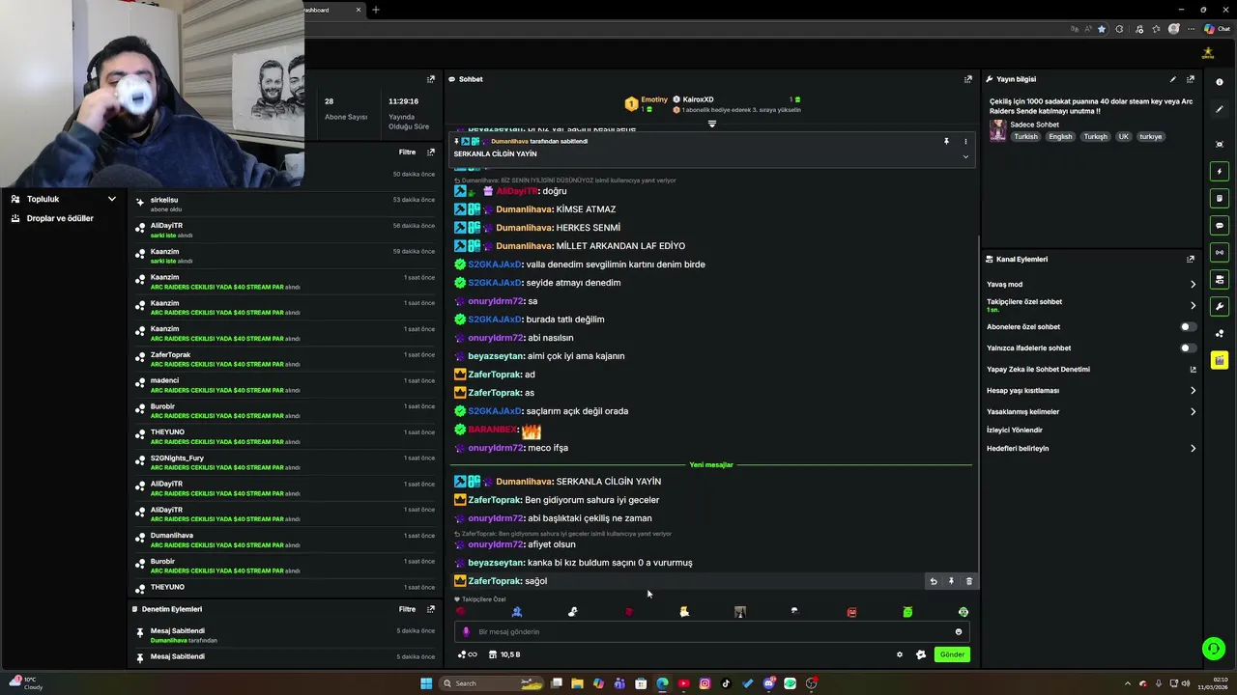The height and width of the screenshot is (695, 1237).
Task: Click the Sadece Sohbet category thumbnail
Action: (x=997, y=130)
